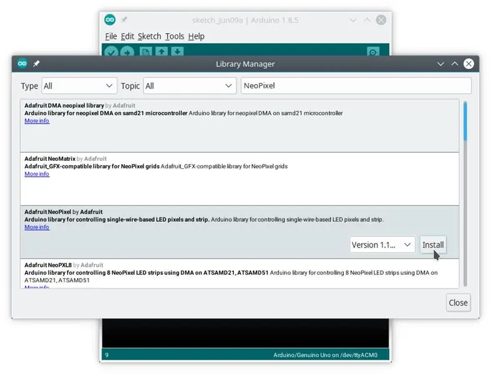The image size is (491, 374).
Task: Open the Serial Monitor icon in Arduino toolbar
Action: [373, 51]
